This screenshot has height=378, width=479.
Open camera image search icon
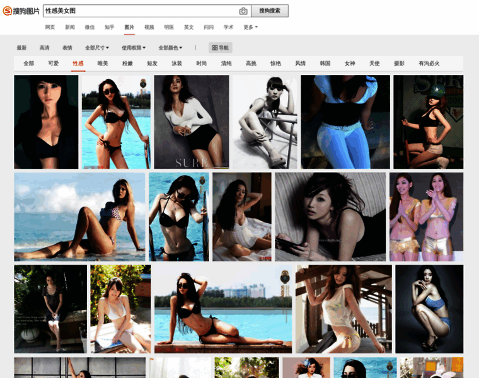coord(243,11)
